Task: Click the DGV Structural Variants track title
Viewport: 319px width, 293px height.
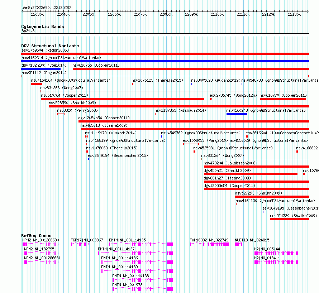Action: click(x=50, y=46)
